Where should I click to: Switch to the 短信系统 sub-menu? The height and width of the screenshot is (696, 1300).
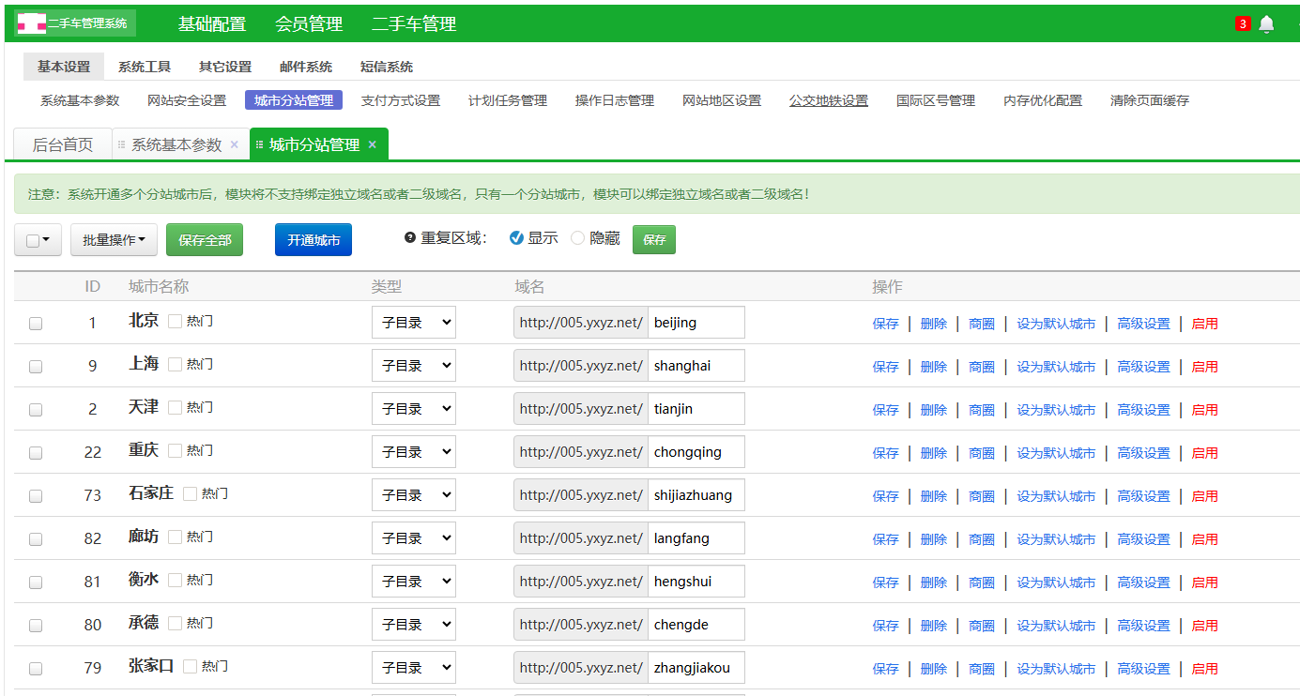[x=387, y=67]
